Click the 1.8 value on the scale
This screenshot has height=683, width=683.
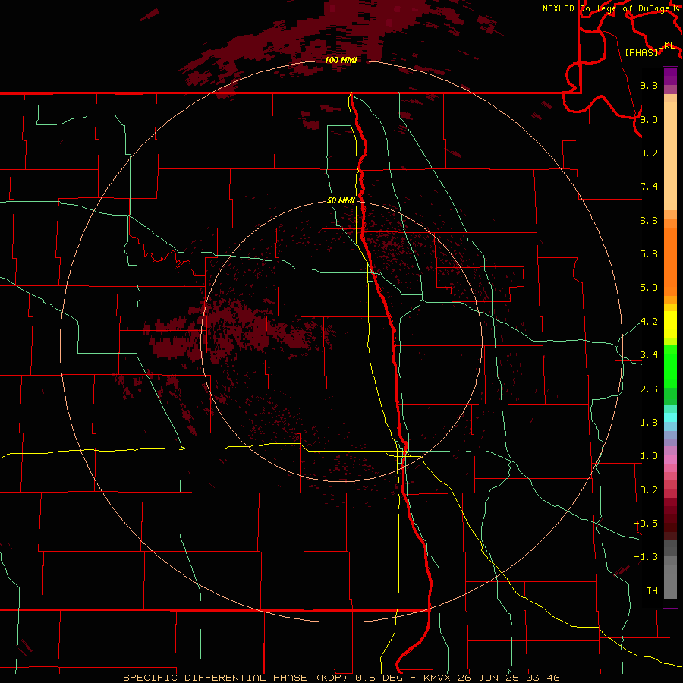649,423
